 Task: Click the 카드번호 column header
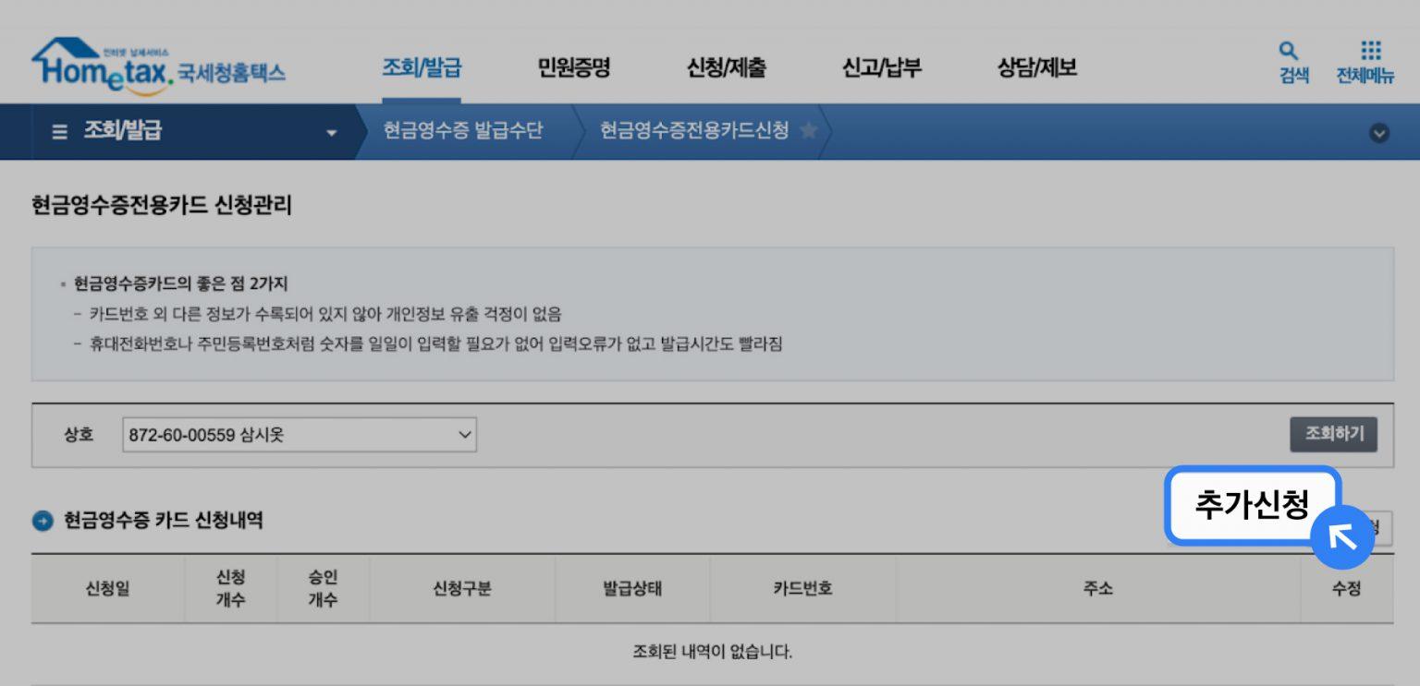[802, 589]
